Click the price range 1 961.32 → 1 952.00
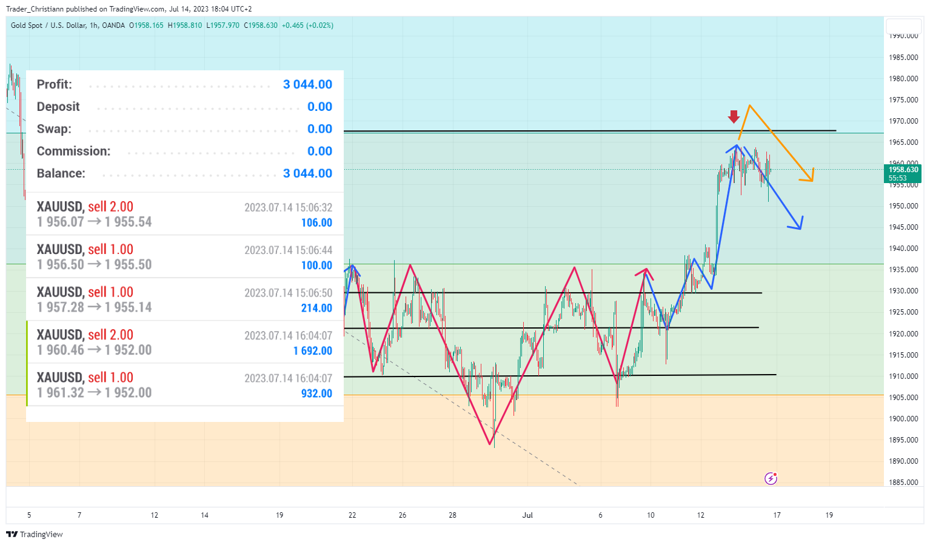930x545 pixels. 95,393
